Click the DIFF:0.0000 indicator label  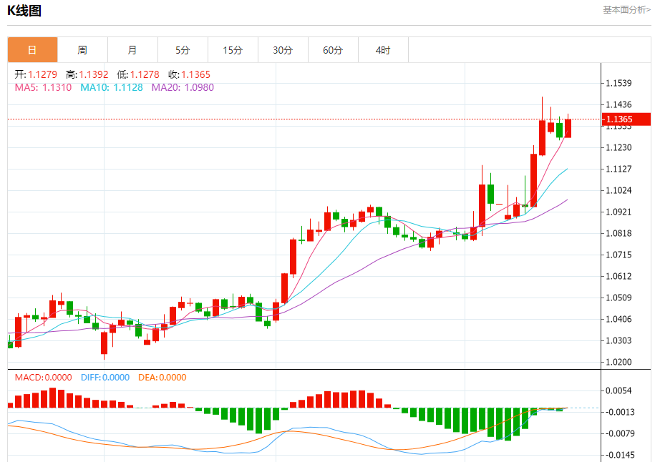(105, 378)
